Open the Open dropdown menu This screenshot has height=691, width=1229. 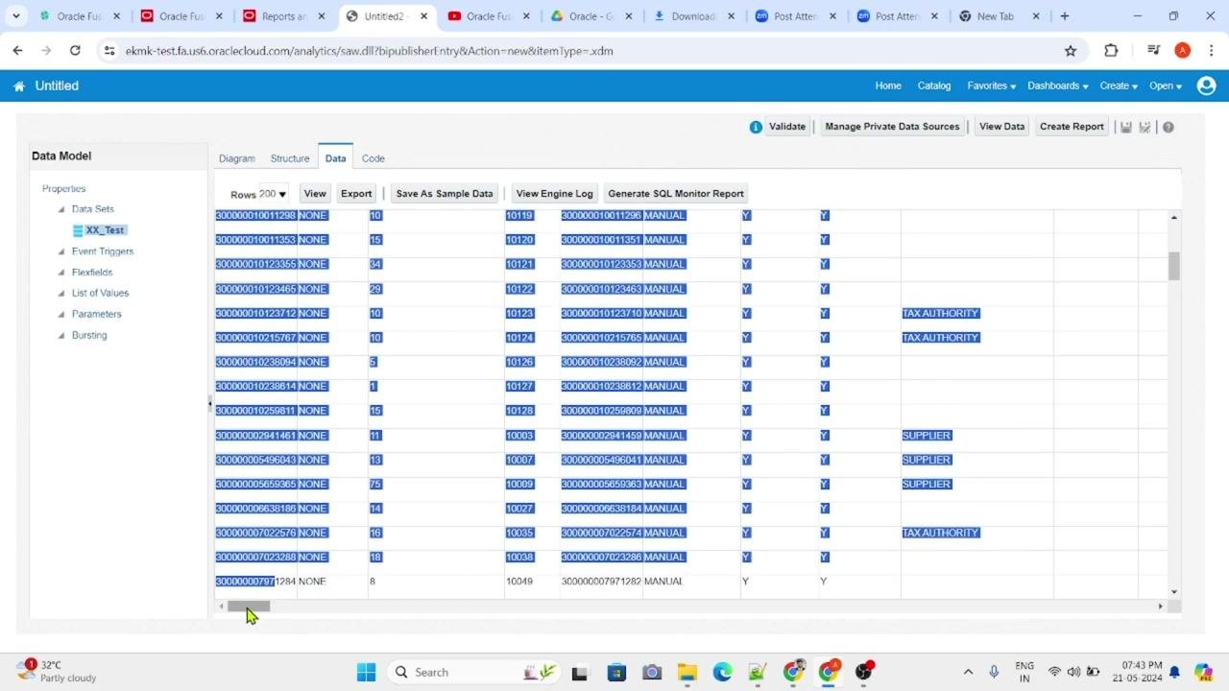[1166, 85]
